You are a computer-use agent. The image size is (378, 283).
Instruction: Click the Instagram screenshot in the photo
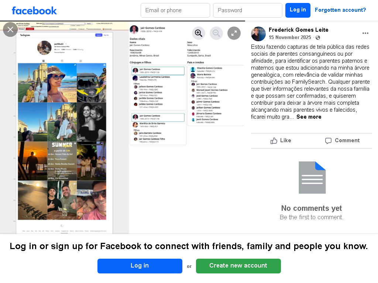pos(64,127)
